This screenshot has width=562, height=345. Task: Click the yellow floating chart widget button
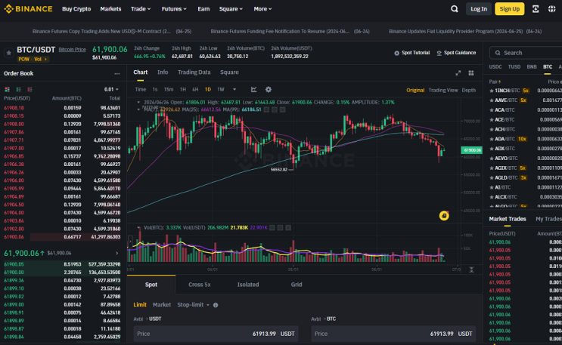point(444,215)
